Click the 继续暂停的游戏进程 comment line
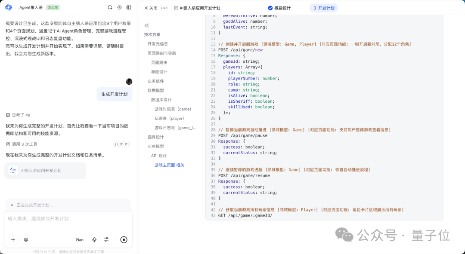465x254 pixels. (x=294, y=170)
